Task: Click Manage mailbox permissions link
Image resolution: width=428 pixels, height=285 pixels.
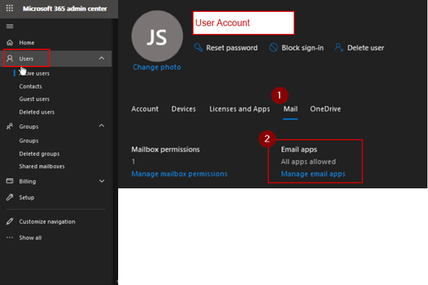Action: click(179, 174)
